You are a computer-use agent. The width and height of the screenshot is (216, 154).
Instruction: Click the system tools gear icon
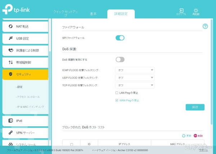tap(10, 145)
